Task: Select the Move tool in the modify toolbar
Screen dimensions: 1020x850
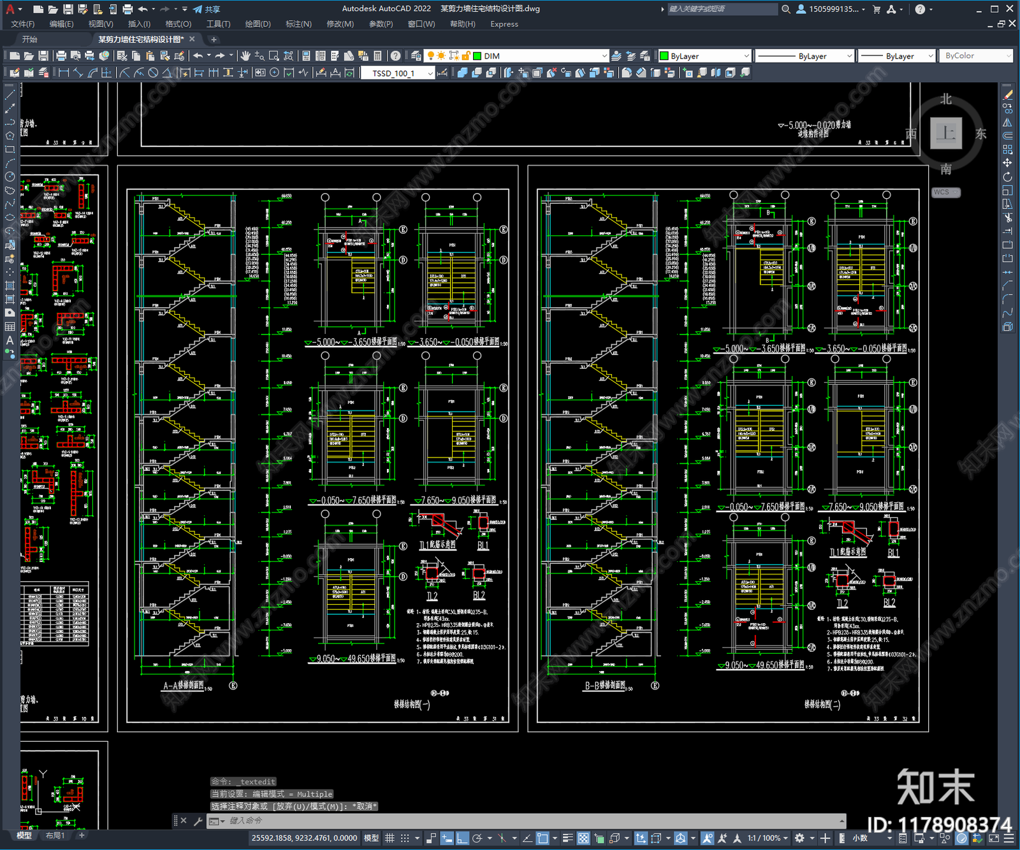Action: pyautogui.click(x=1007, y=162)
